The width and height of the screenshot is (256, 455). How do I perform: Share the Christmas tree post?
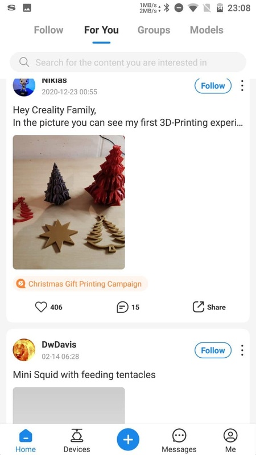click(209, 307)
